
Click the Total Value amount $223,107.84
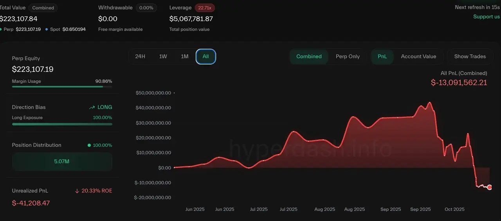click(18, 18)
